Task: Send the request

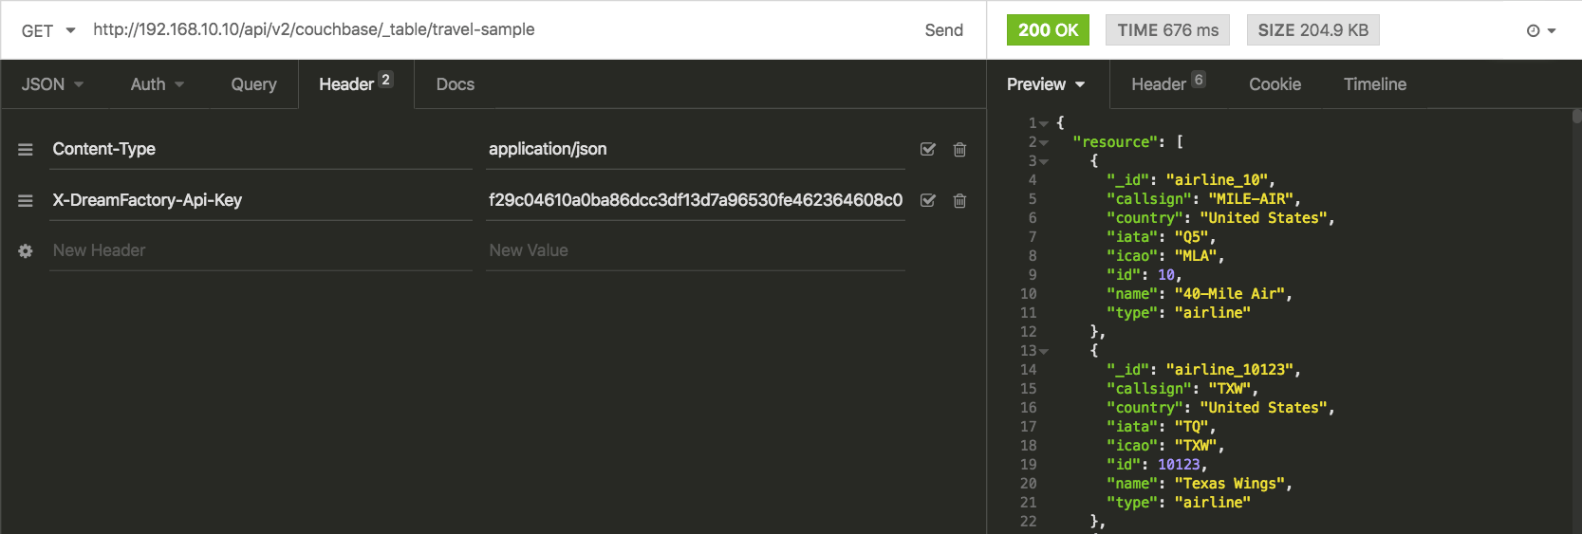Action: pyautogui.click(x=943, y=30)
